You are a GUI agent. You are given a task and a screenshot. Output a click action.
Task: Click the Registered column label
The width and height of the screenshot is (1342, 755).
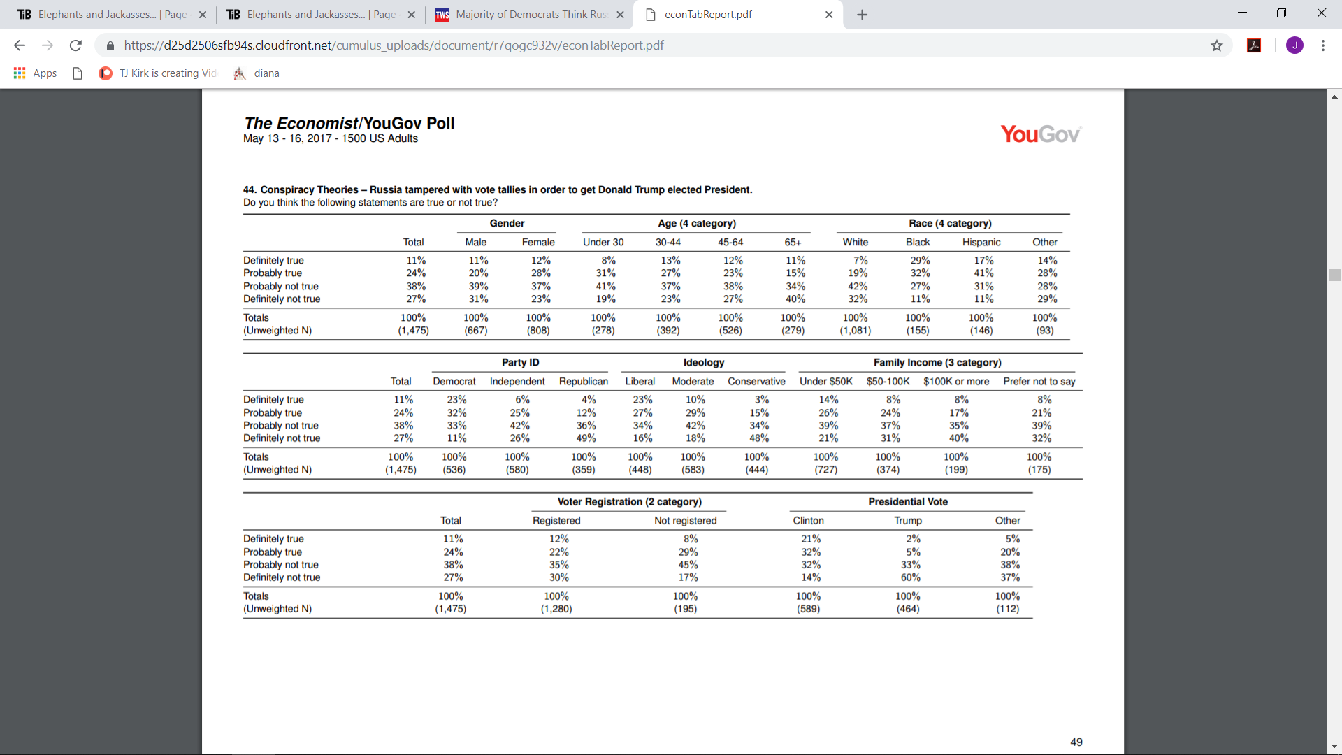click(556, 520)
